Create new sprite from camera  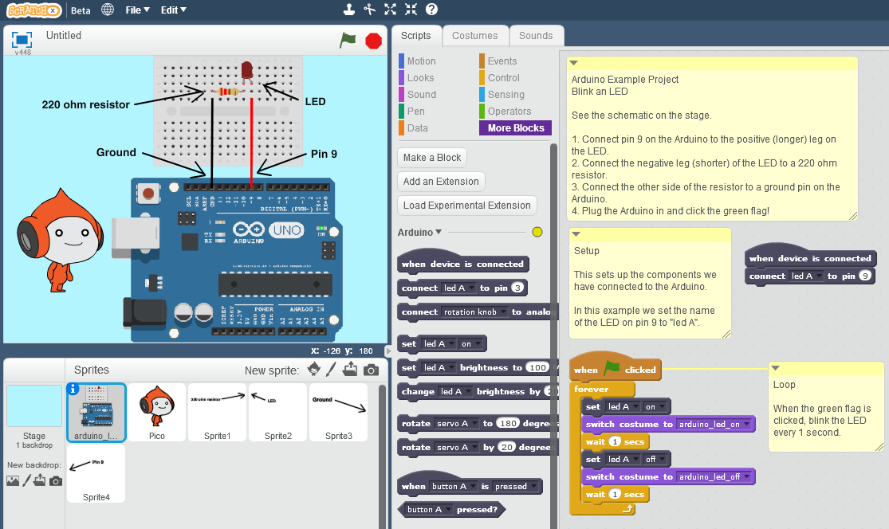pyautogui.click(x=371, y=370)
